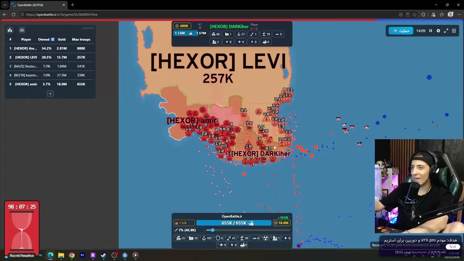Pause the game replay
464x261 pixels.
(431, 31)
